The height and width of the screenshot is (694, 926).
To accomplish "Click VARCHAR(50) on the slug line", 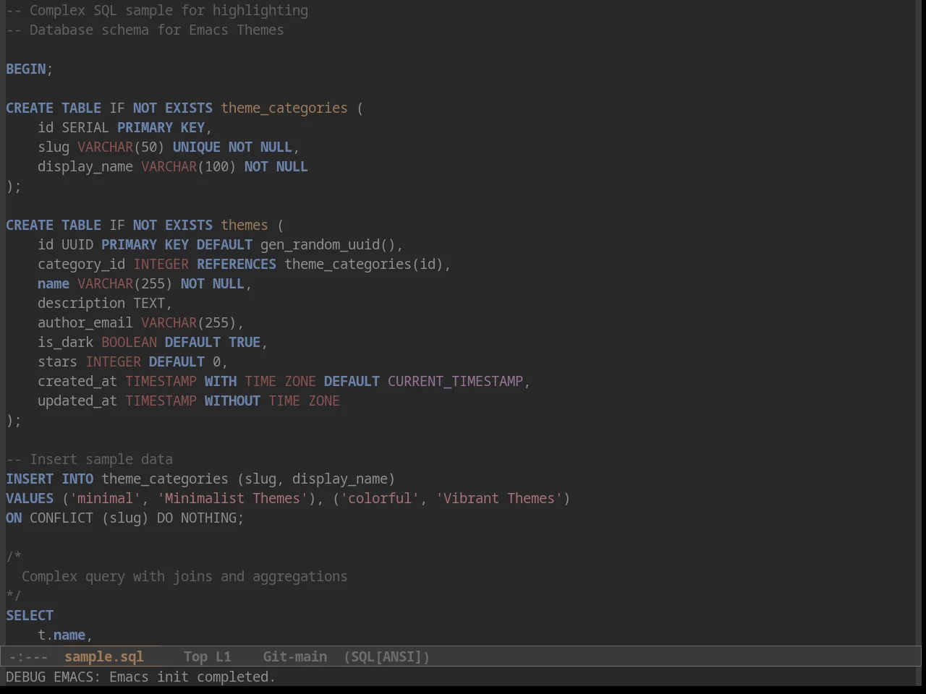I will (121, 147).
